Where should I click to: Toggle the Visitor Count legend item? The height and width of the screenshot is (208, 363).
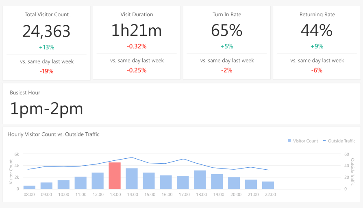pyautogui.click(x=302, y=141)
